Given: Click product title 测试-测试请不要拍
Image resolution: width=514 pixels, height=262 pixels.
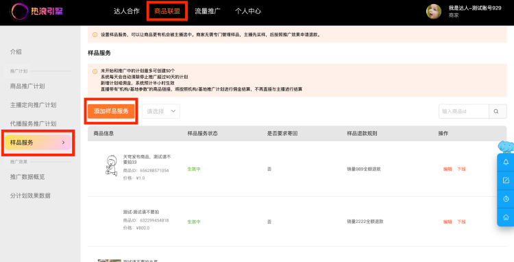Looking at the screenshot, I should tap(141, 212).
